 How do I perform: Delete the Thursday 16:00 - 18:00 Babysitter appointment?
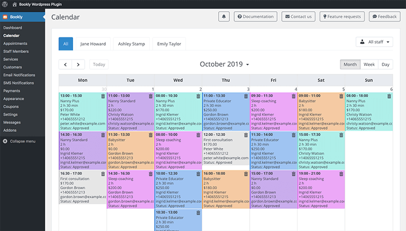point(246,174)
